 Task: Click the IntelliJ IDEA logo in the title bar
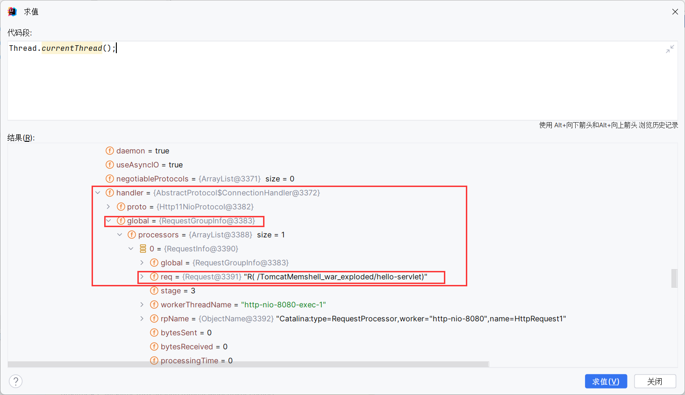point(12,12)
